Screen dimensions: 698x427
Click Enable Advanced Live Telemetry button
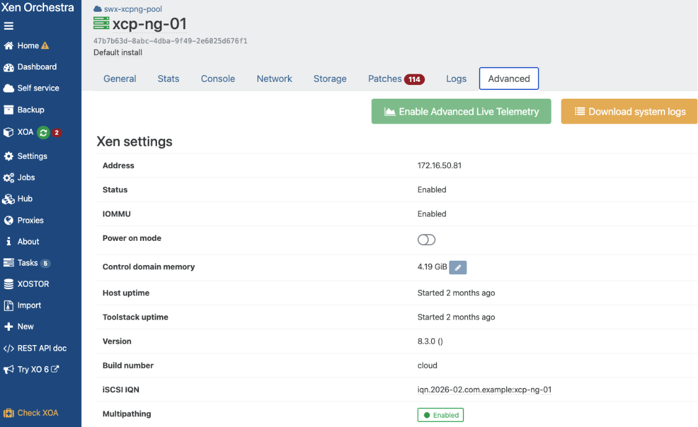tap(461, 111)
